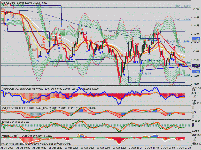Click the 9.2959 T3 RSI scale value
This screenshot has width=201, height=150.
[196, 131]
